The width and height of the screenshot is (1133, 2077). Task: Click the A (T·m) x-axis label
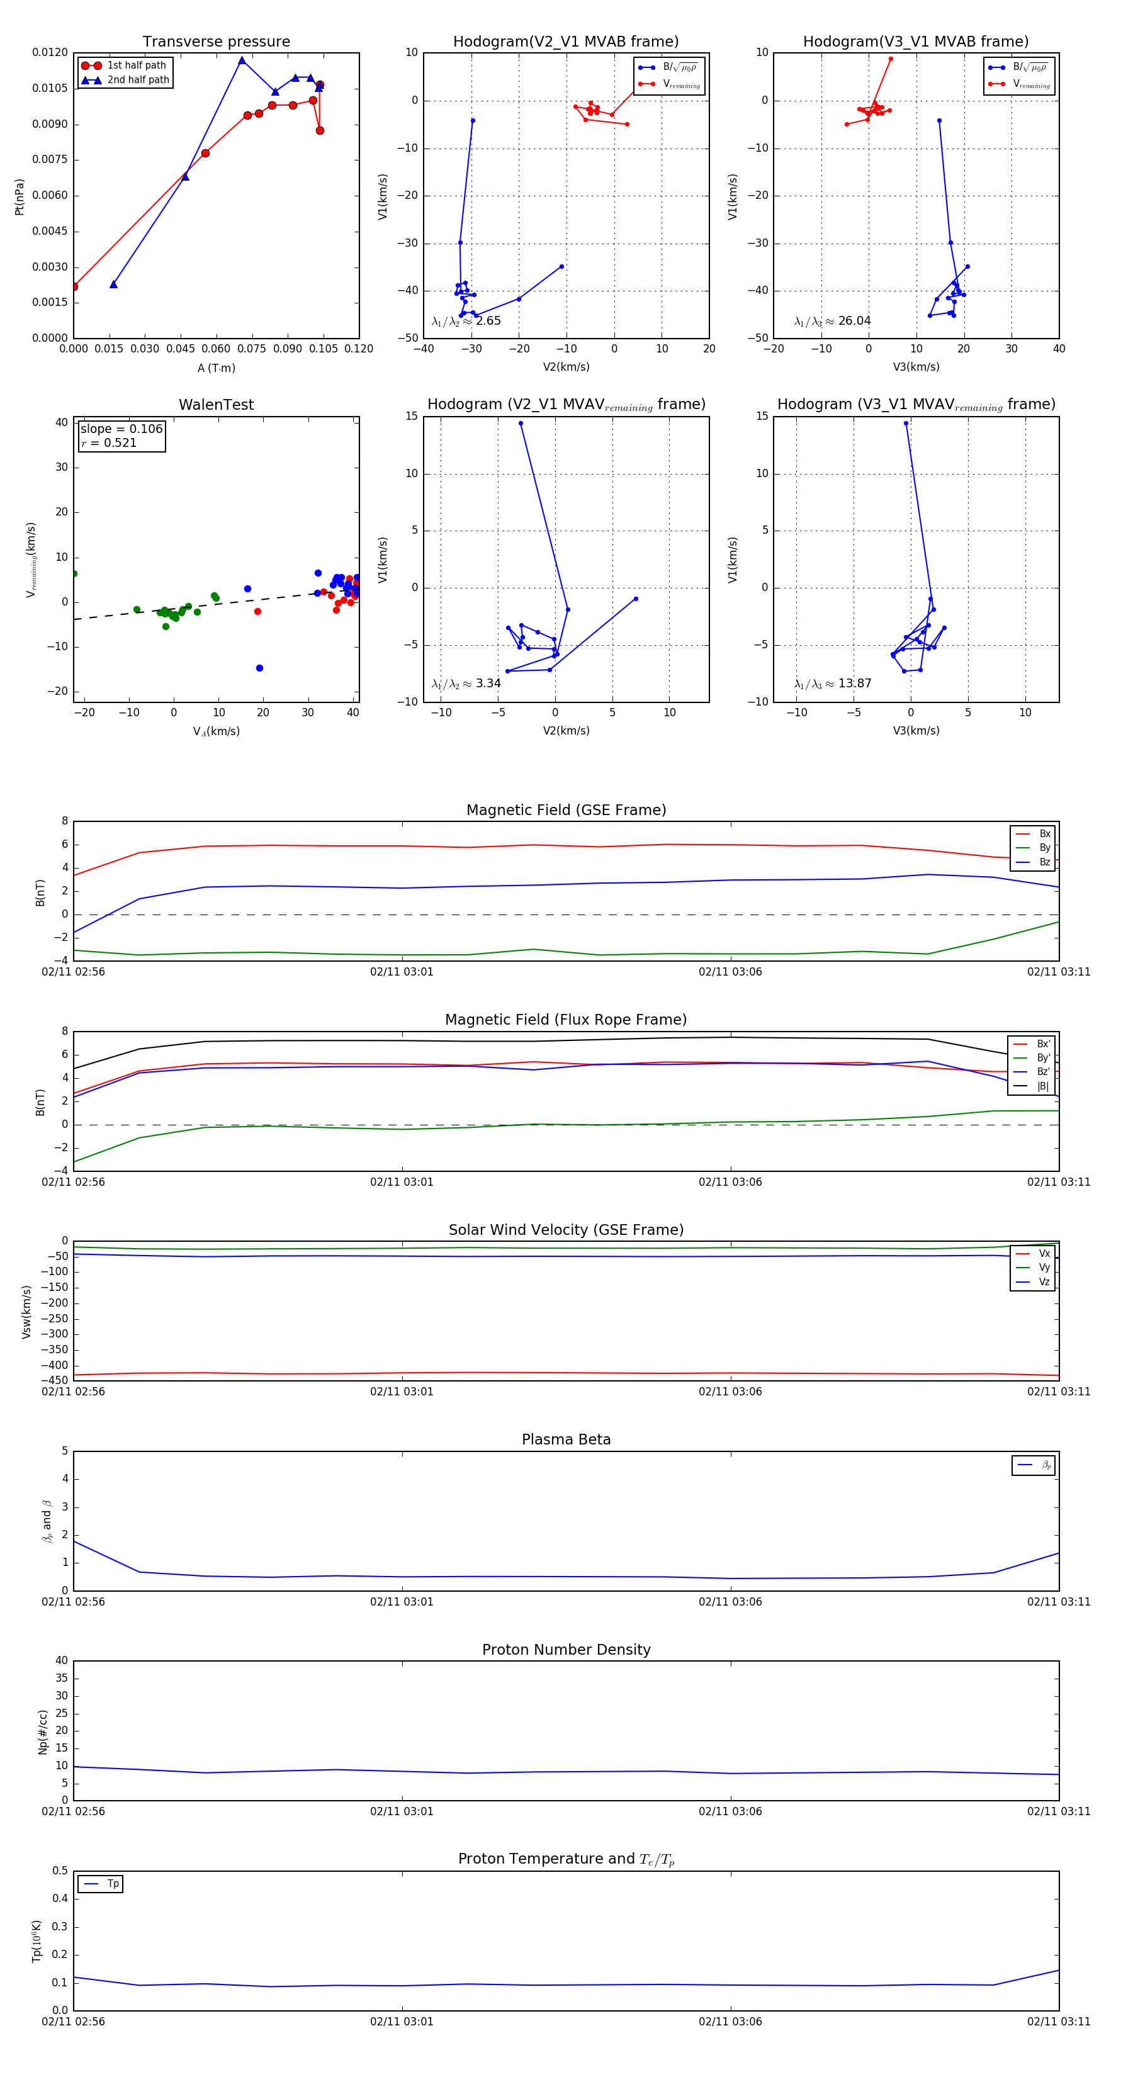(216, 368)
